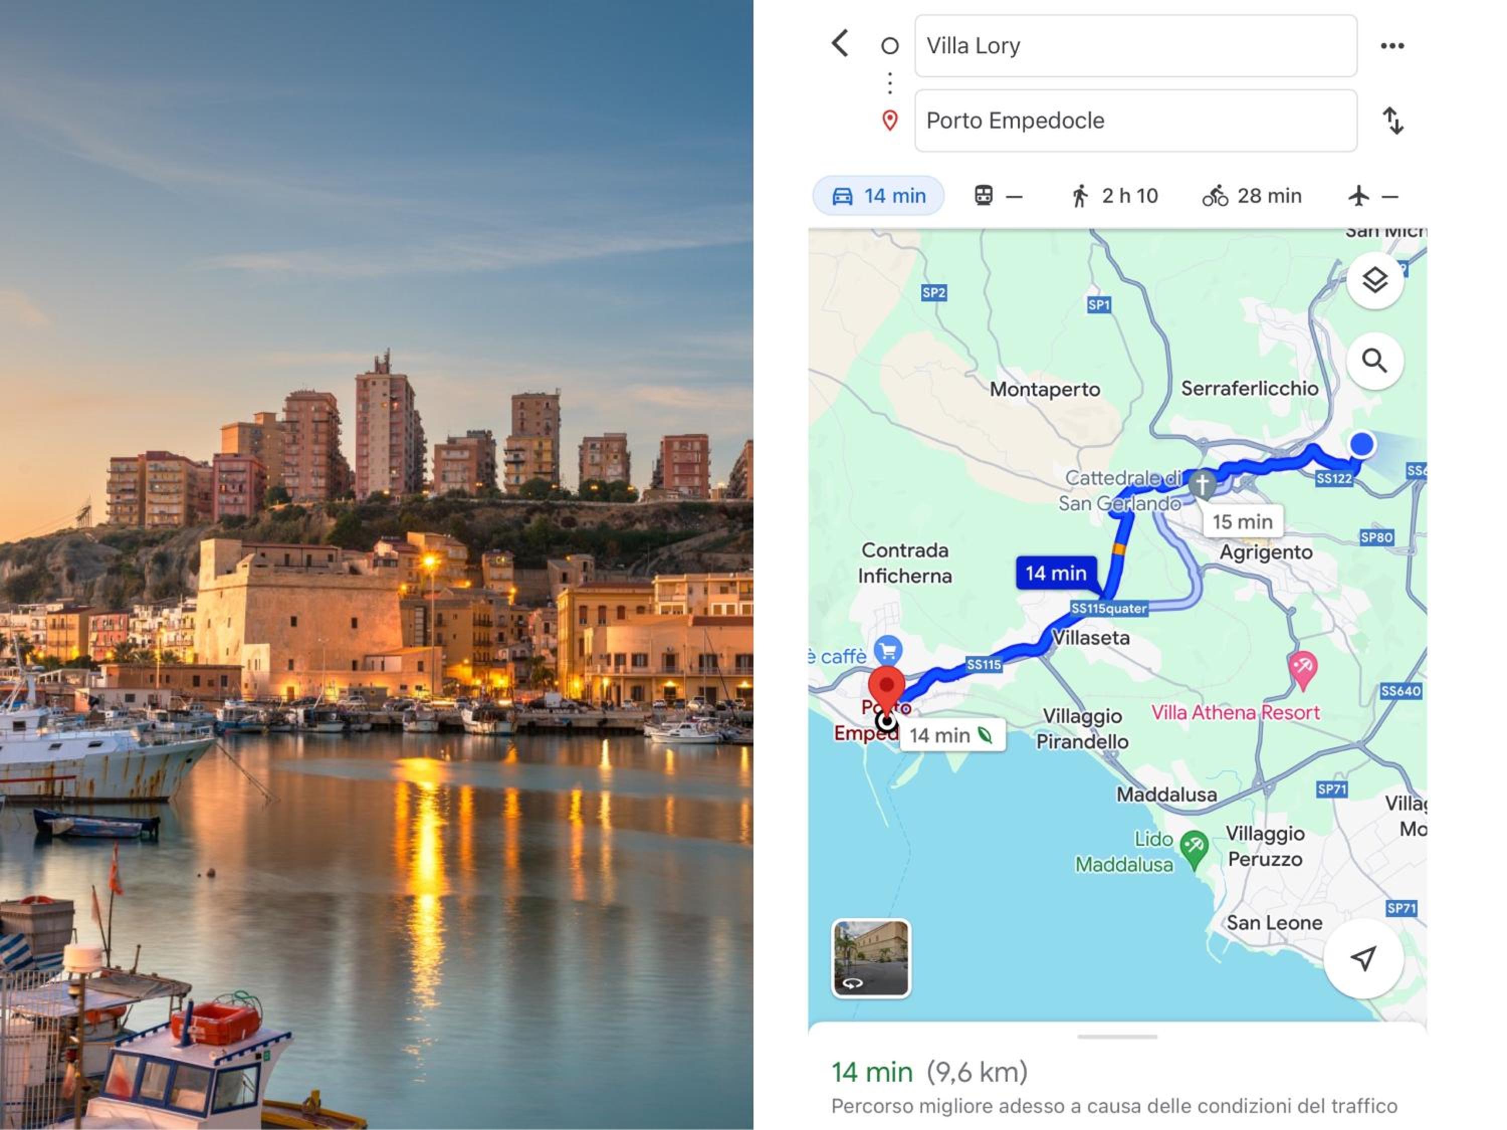
Task: Tap the SS115 road badge
Action: click(984, 664)
